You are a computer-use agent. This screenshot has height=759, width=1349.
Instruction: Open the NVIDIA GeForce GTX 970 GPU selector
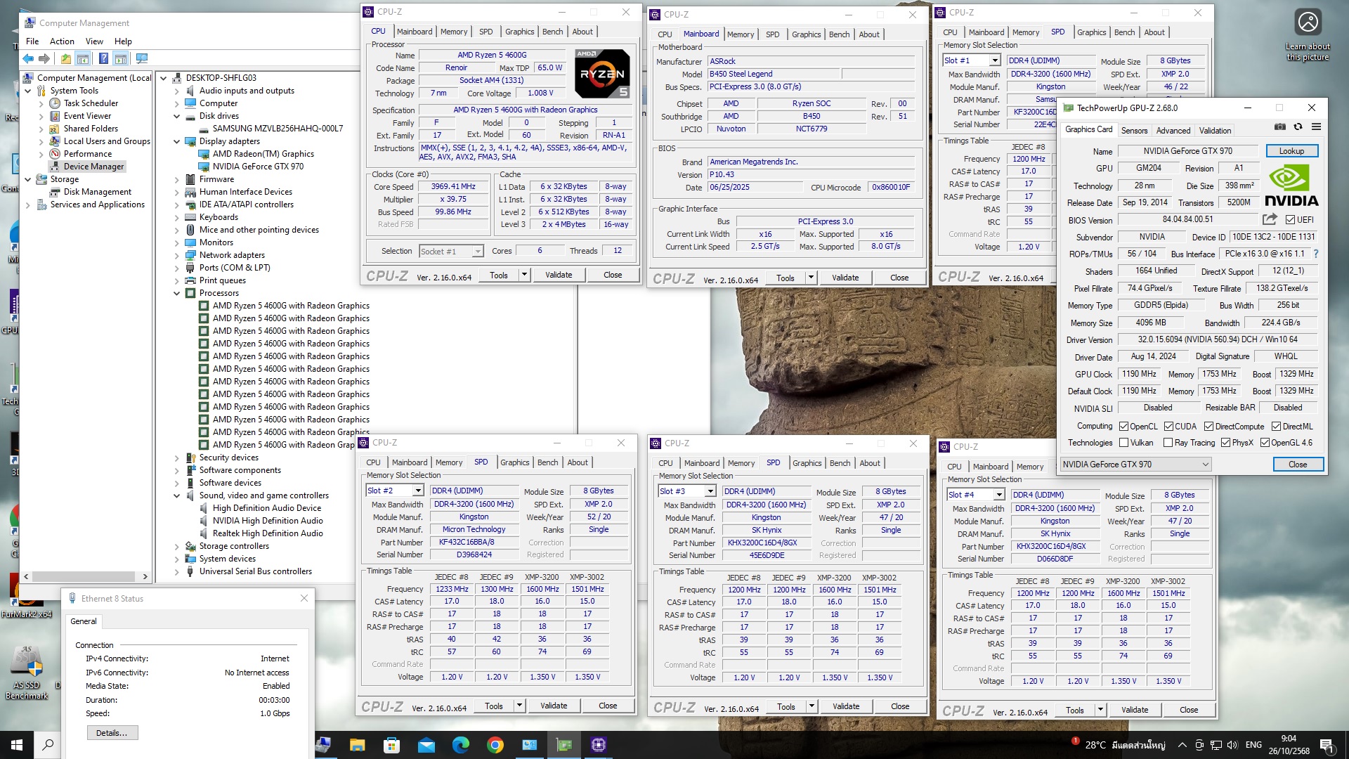pos(1135,465)
